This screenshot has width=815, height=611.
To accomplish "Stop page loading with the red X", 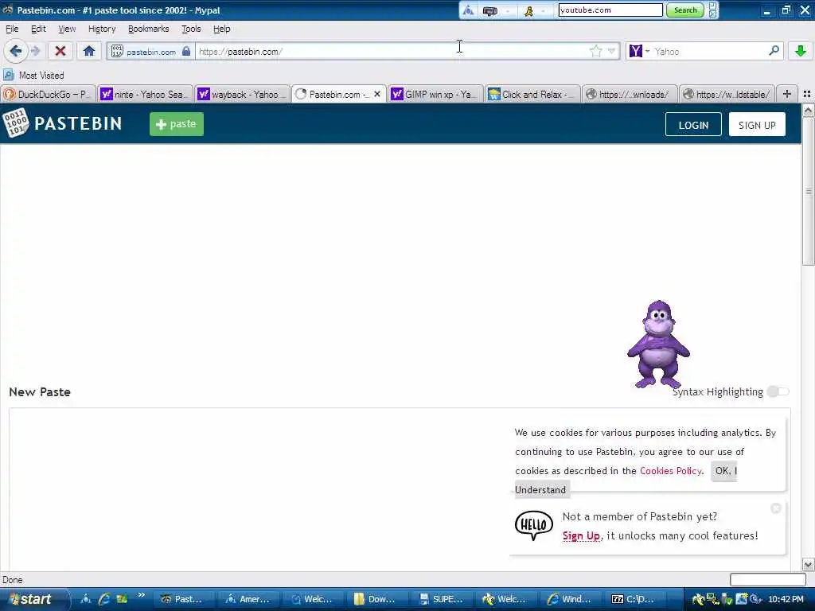I will click(x=60, y=51).
